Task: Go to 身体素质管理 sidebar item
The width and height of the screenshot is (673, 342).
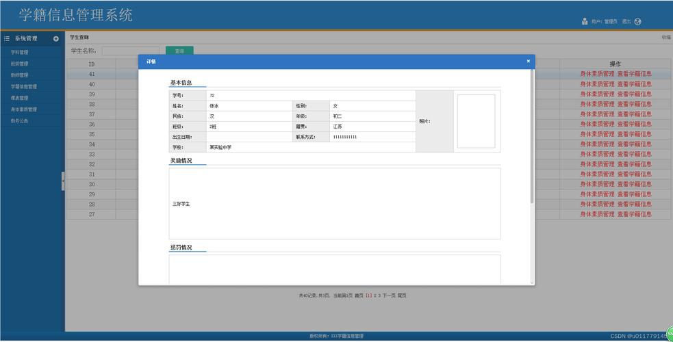Action: (23, 109)
